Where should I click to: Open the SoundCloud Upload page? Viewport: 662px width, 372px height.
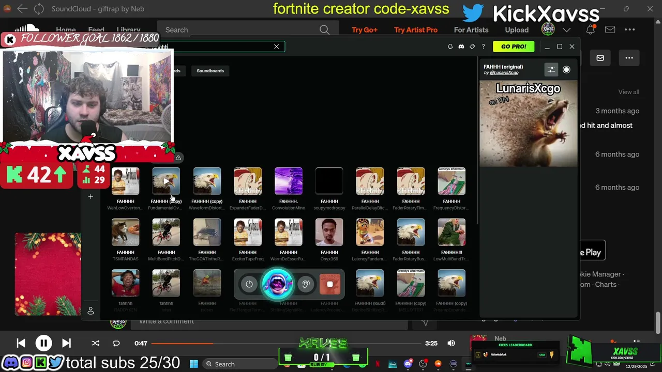pyautogui.click(x=517, y=30)
